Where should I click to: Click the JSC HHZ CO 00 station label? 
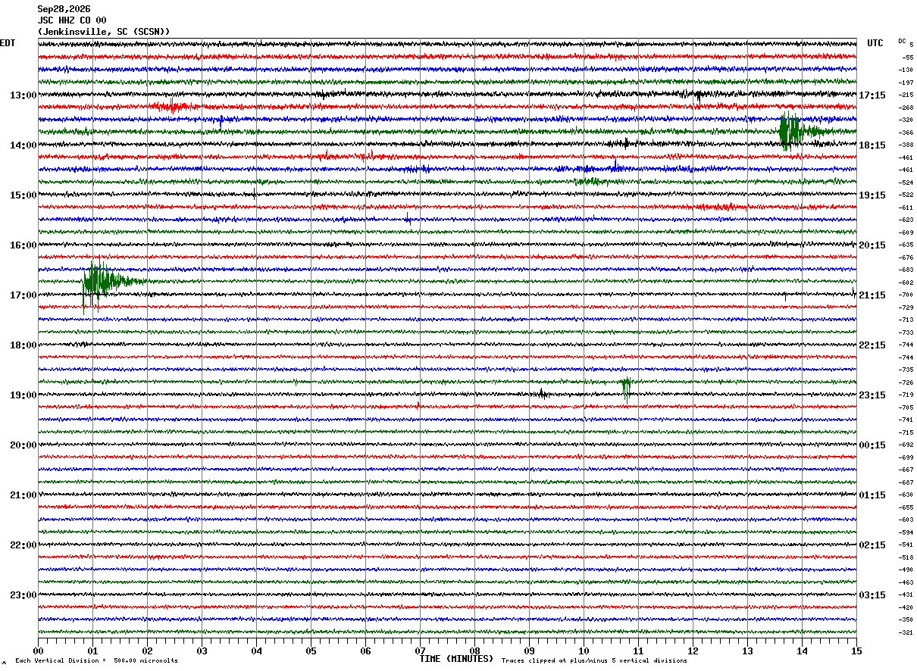point(72,20)
